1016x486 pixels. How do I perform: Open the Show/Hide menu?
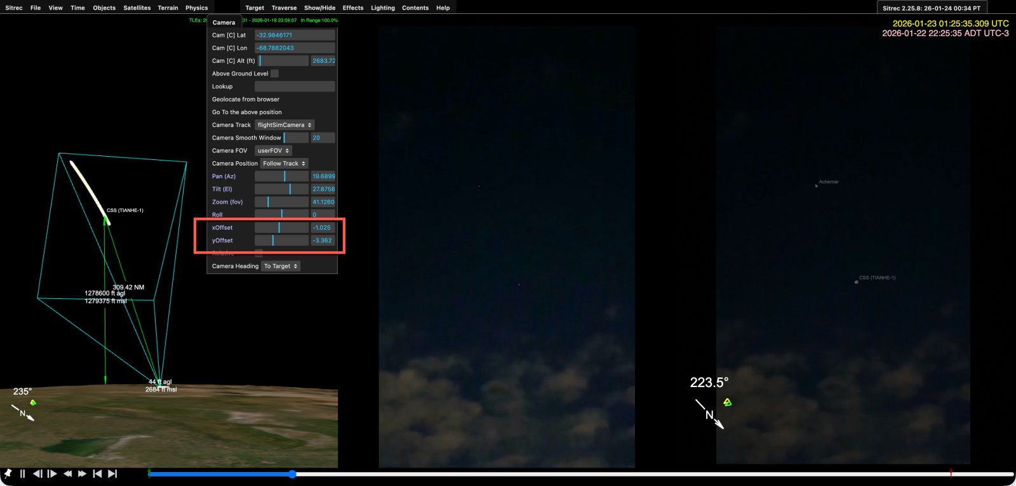click(319, 8)
